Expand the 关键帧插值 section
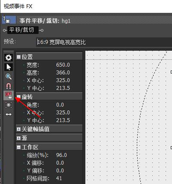Viewport: 172px width, 184px height. [x=19, y=129]
